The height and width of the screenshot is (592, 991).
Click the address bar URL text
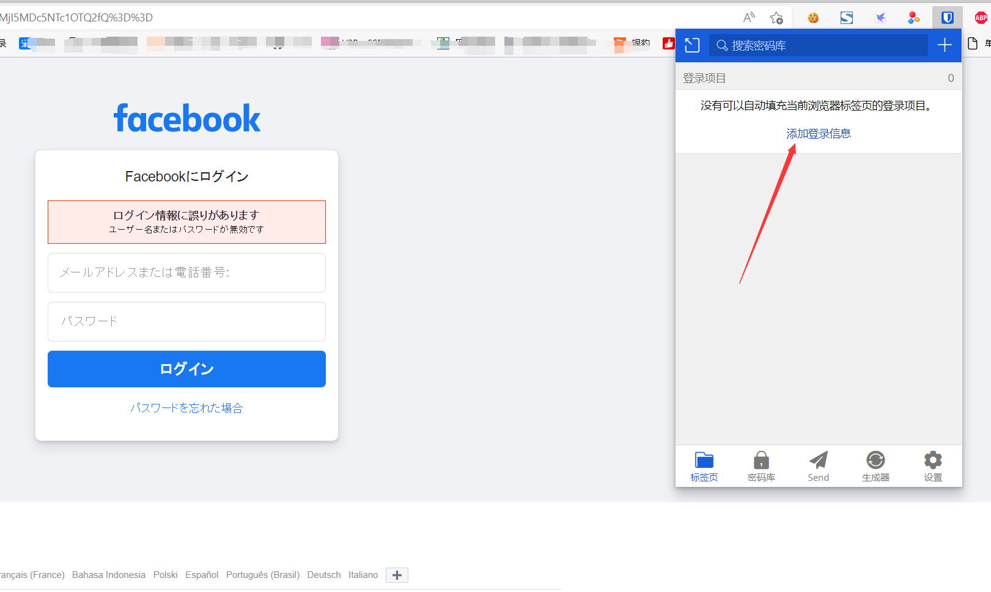76,18
